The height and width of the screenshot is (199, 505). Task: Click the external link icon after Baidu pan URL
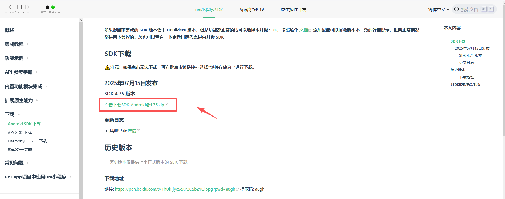point(237,189)
